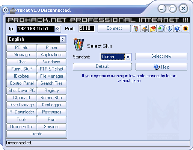Click the Ocean skin value field
Viewport: 193px width, 150px height.
113,57
